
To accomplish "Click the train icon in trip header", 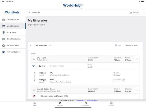I will click(116, 45).
